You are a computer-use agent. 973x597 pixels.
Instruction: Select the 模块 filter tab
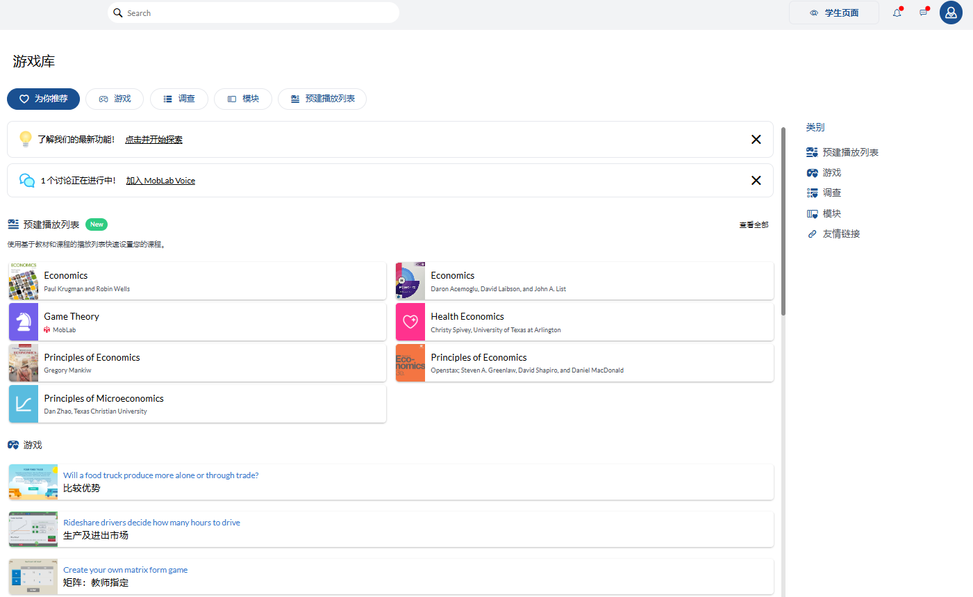pos(243,99)
